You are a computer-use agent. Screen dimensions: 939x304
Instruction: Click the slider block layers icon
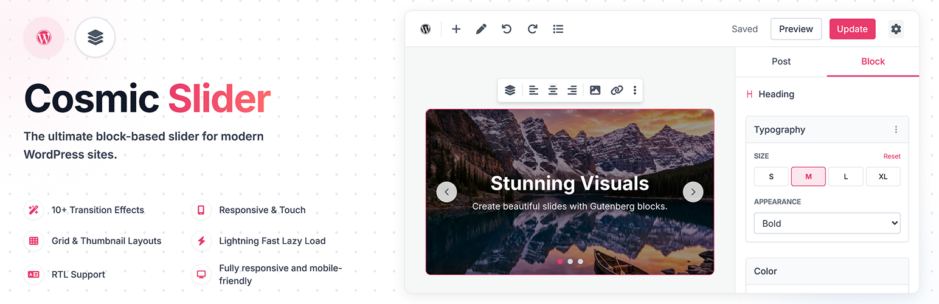(x=510, y=90)
